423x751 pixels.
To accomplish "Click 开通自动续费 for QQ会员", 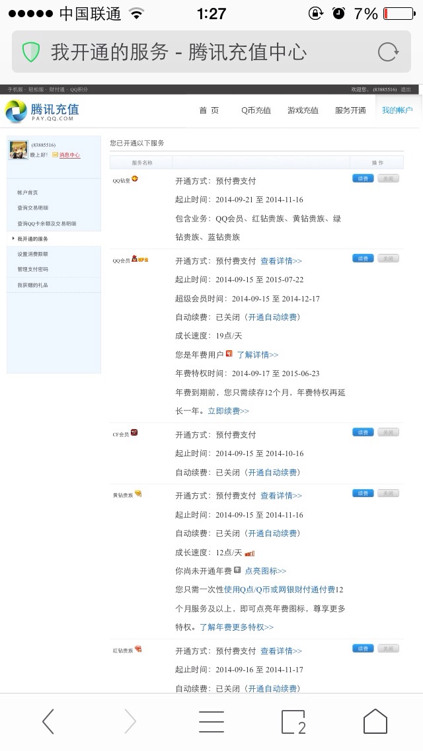I will point(272,317).
